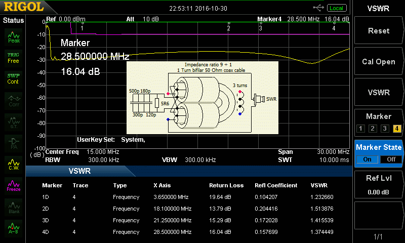Click the TRIG Free trigger status icon
This screenshot has height=243, width=405.
[x=14, y=57]
